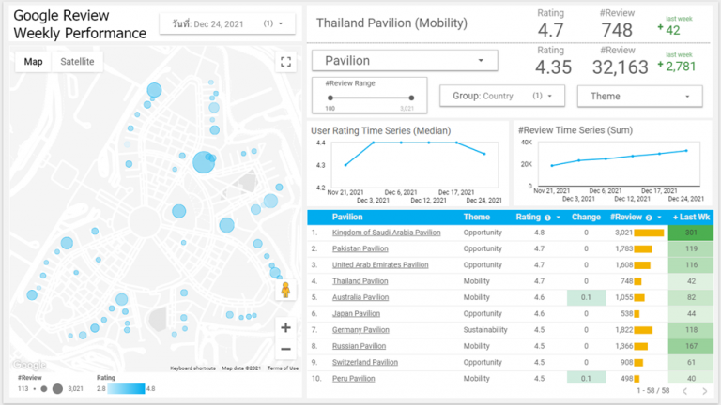The image size is (721, 405).
Task: Click last point on review time series
Action: coord(686,151)
